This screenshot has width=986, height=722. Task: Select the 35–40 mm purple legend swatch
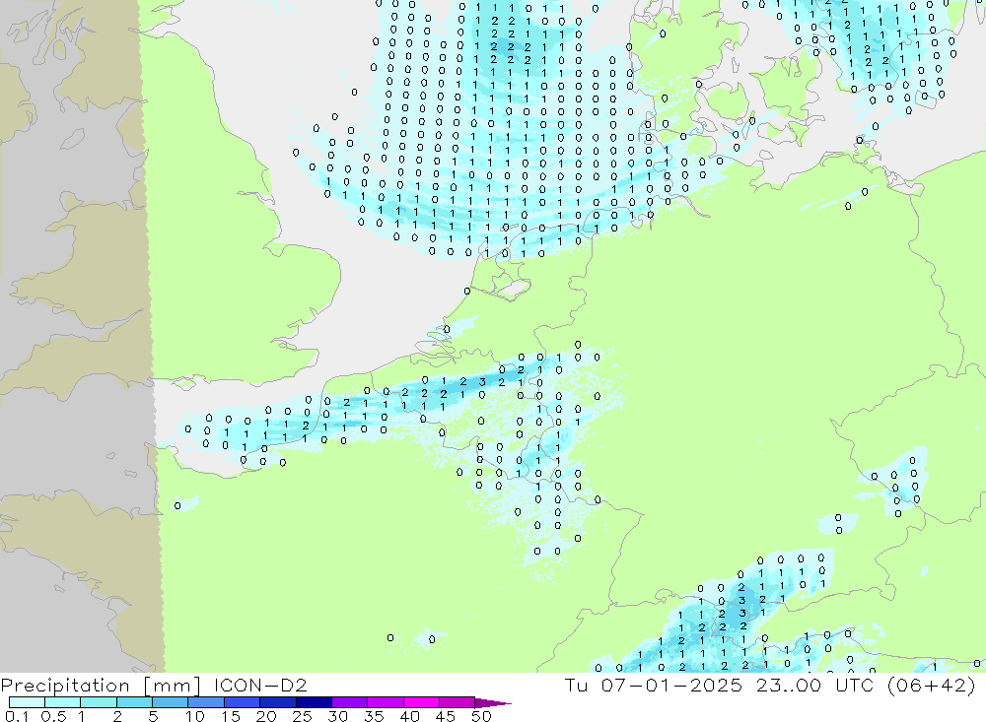[x=386, y=702]
